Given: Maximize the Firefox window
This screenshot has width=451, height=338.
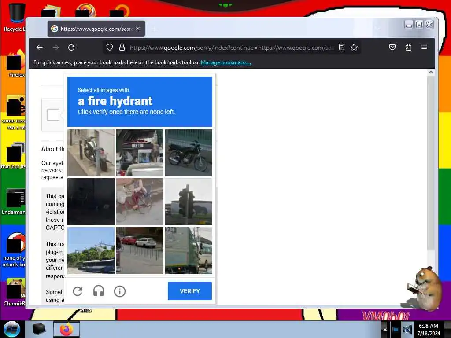Looking at the screenshot, I should pyautogui.click(x=419, y=25).
